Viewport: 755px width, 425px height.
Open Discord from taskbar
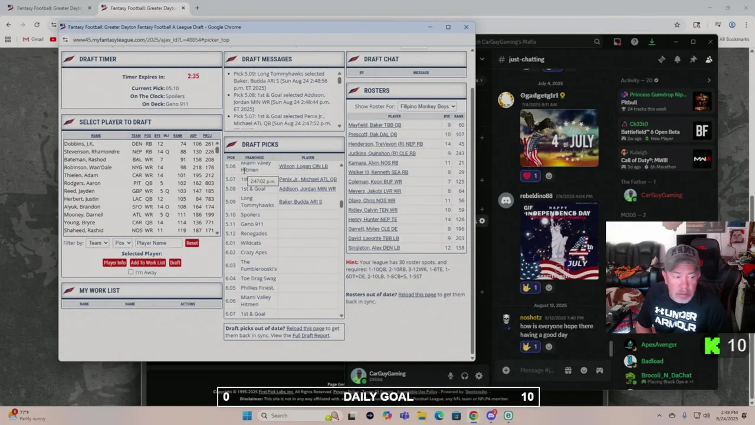point(491,416)
